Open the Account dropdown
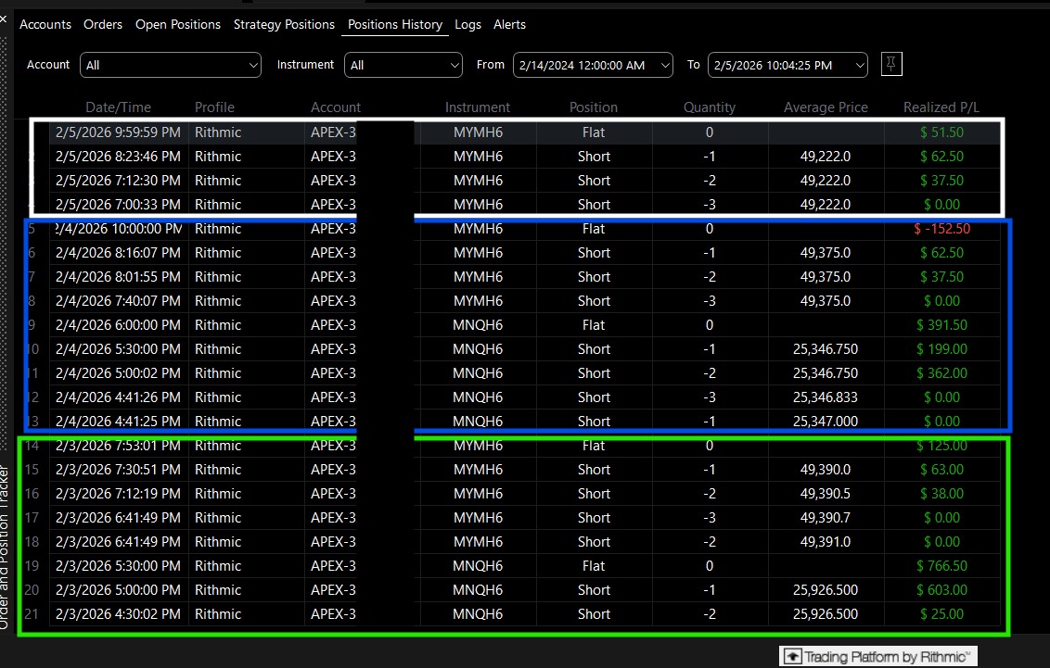The width and height of the screenshot is (1050, 668). [170, 65]
